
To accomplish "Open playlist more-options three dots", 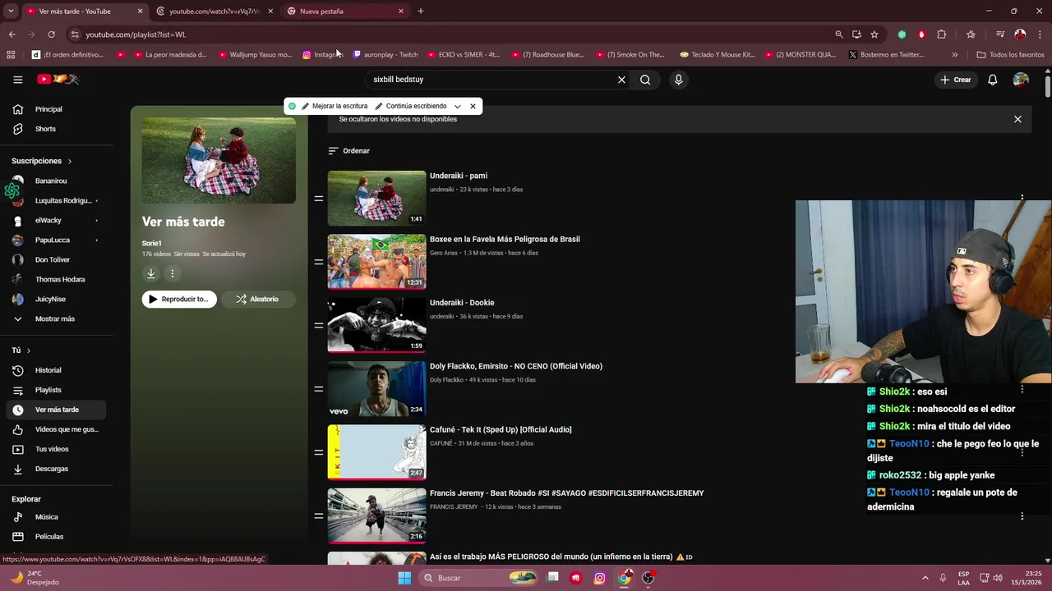I will tap(172, 273).
